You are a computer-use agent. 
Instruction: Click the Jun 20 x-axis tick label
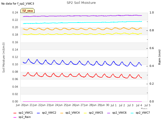tap(20, 105)
